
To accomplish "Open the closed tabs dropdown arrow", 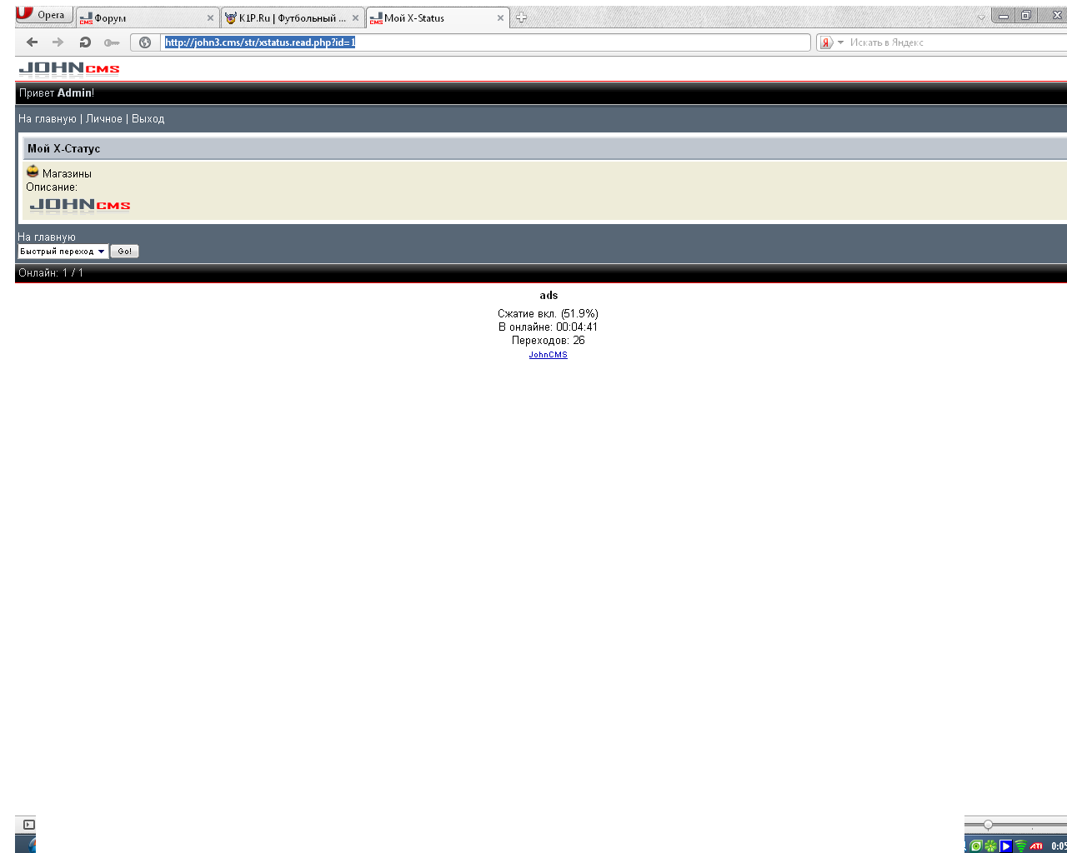I will click(981, 17).
